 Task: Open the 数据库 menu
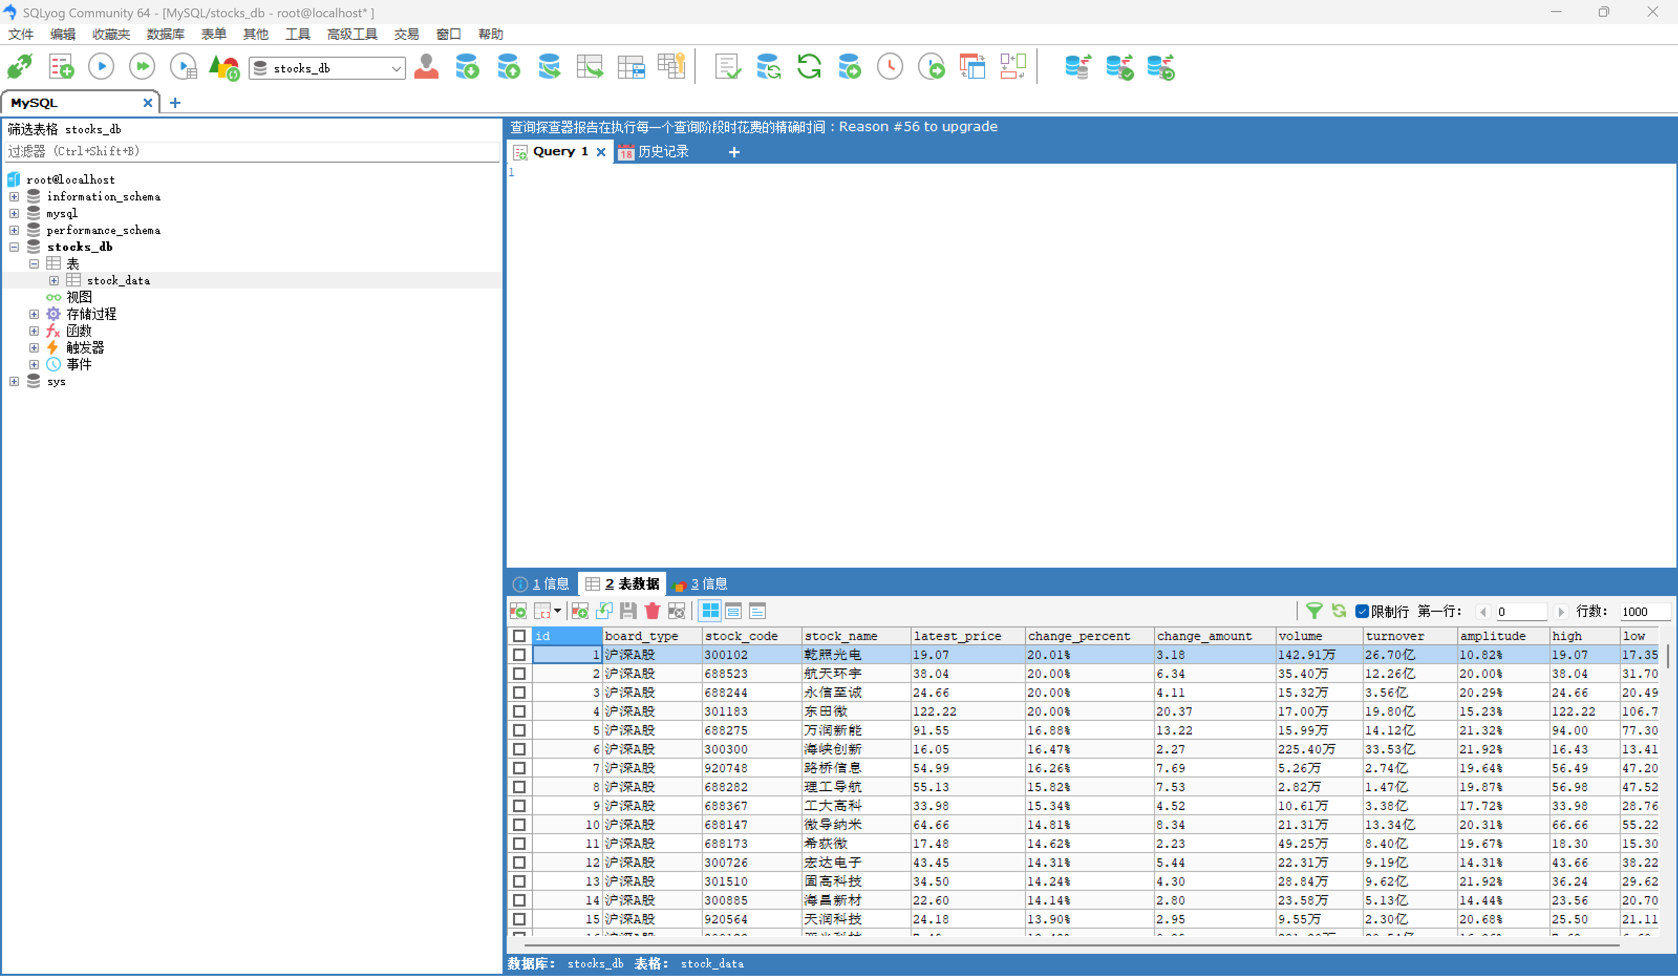tap(165, 34)
